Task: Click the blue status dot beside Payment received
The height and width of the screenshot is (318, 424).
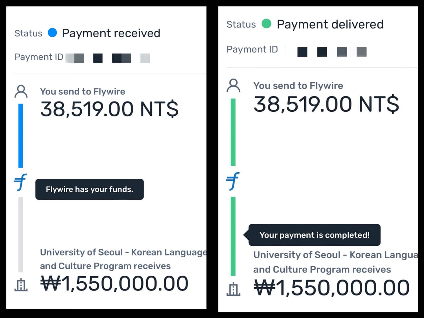Action: click(52, 32)
